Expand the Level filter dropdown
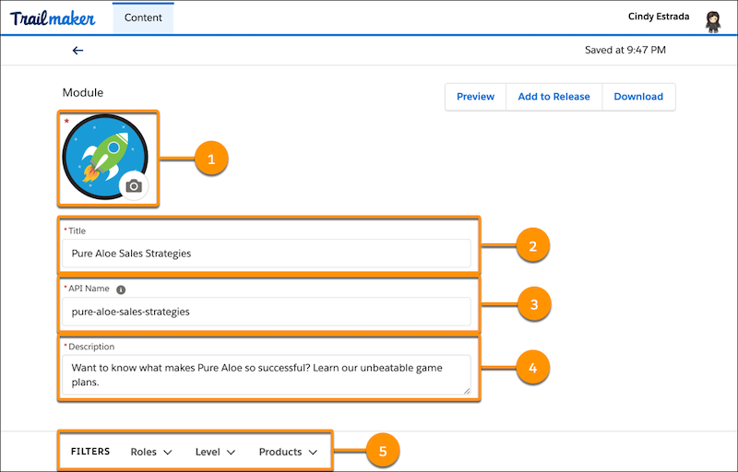Screen dimensions: 738x472 (215, 452)
